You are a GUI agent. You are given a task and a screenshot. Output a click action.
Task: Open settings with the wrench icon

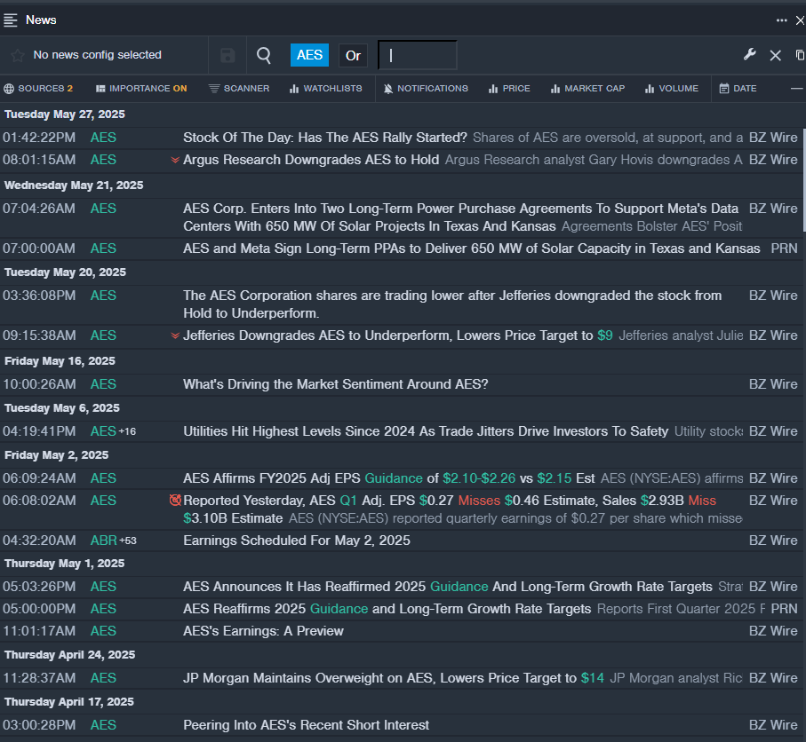[749, 54]
